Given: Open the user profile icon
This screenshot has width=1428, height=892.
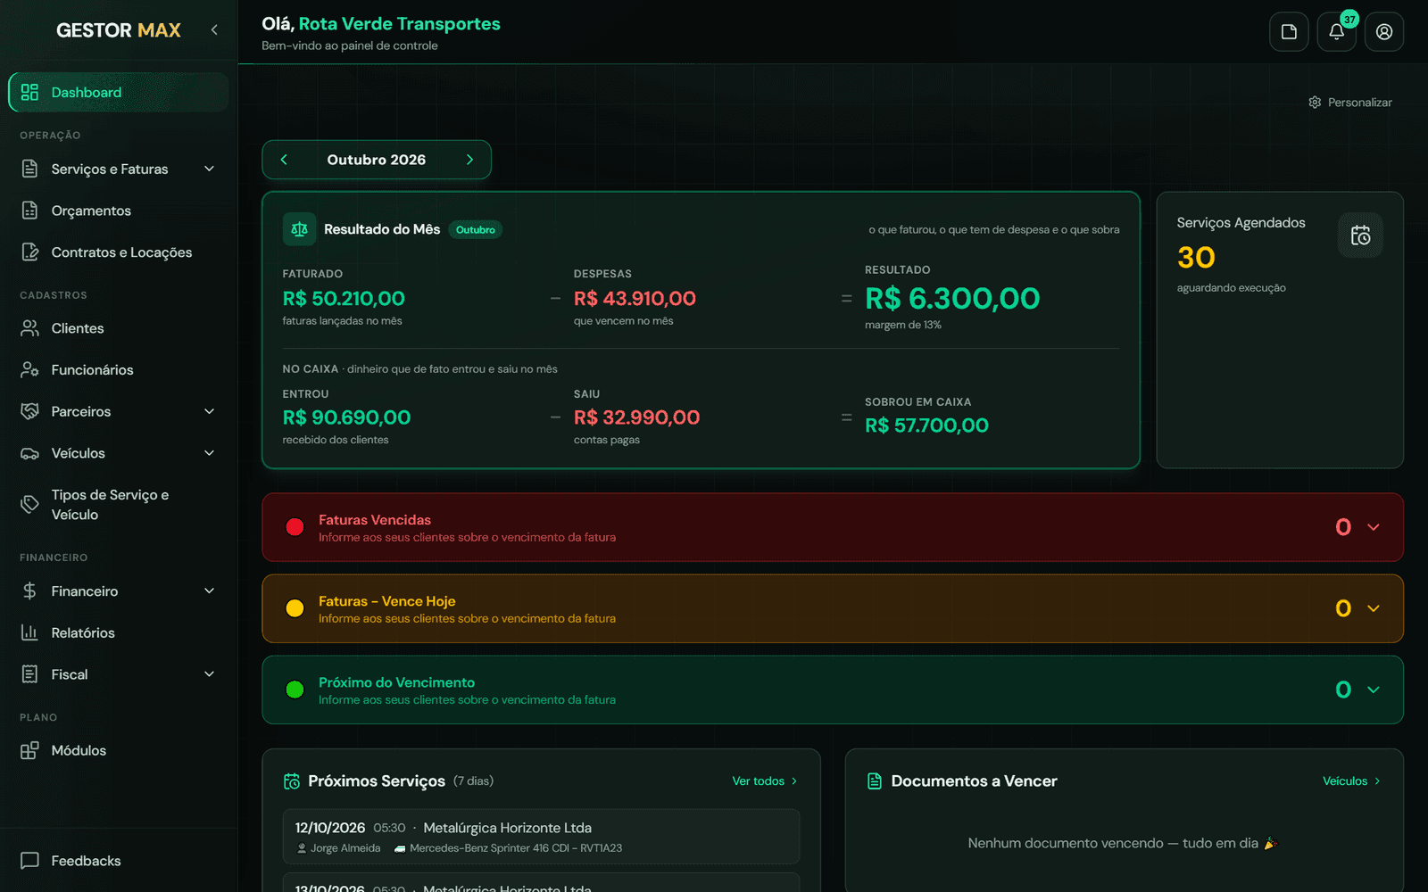Looking at the screenshot, I should pos(1384,32).
